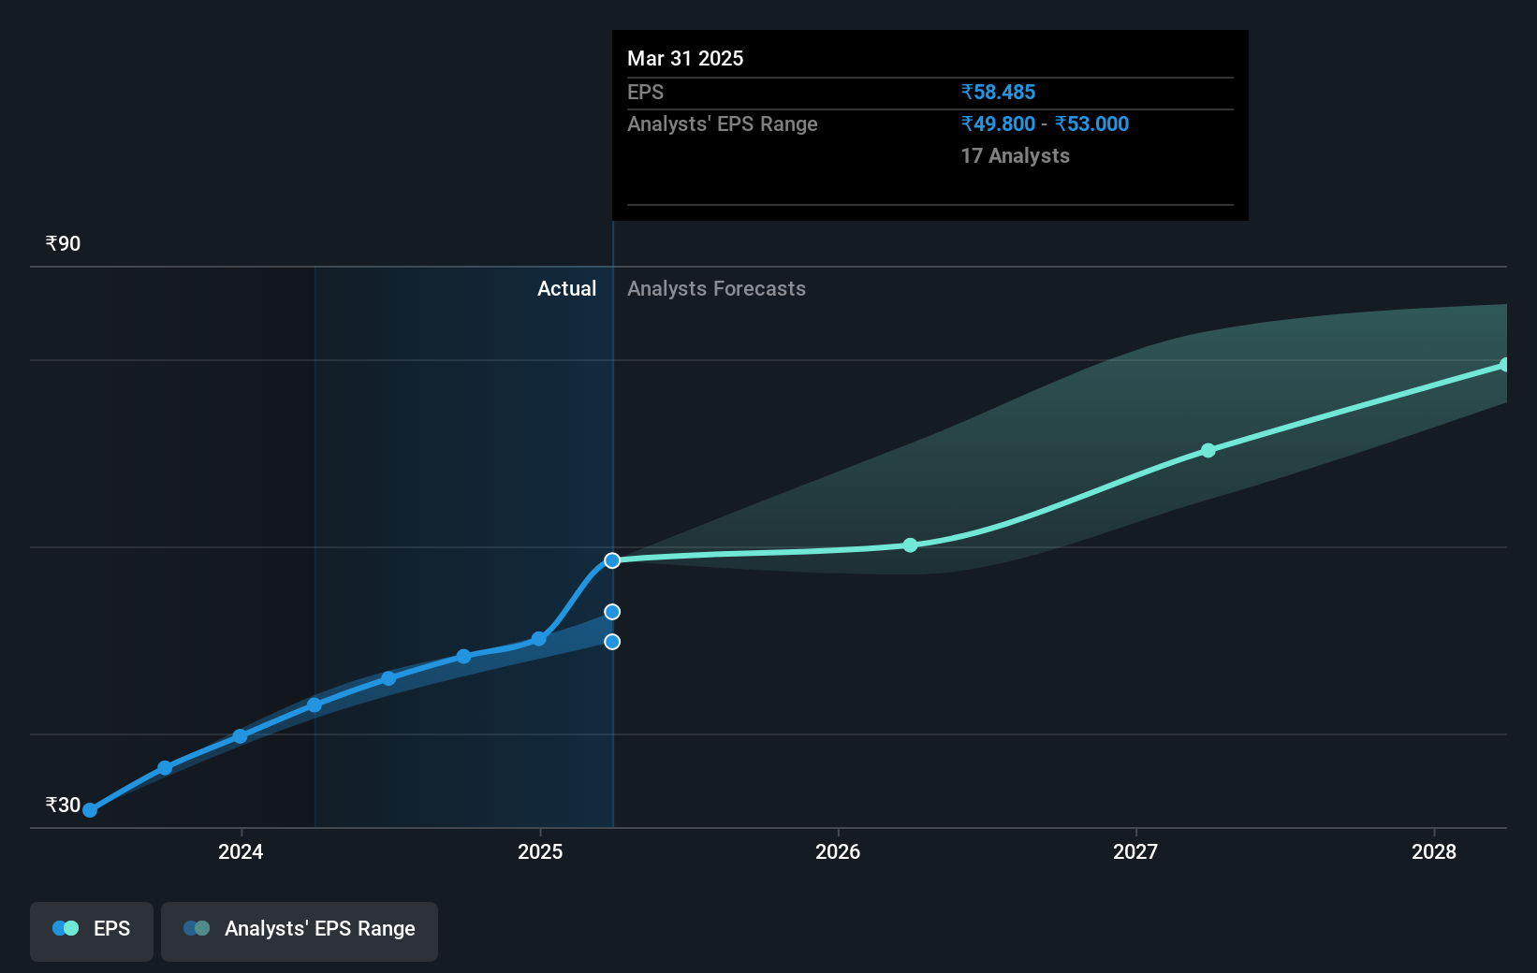1537x973 pixels.
Task: Click the Analysts' EPS Range legend color dots
Action: (x=197, y=928)
